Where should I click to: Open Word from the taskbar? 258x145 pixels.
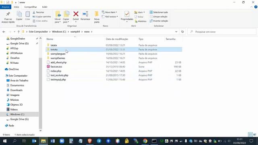coord(53,141)
